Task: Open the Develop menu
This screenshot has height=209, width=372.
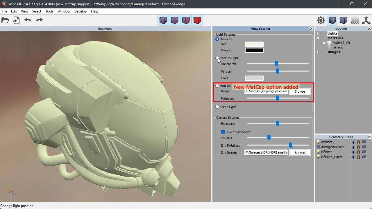Action: click(81, 11)
